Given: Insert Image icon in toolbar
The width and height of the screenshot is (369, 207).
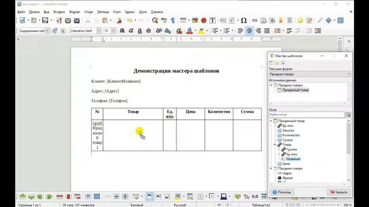Looking at the screenshot, I should pyautogui.click(x=195, y=21).
